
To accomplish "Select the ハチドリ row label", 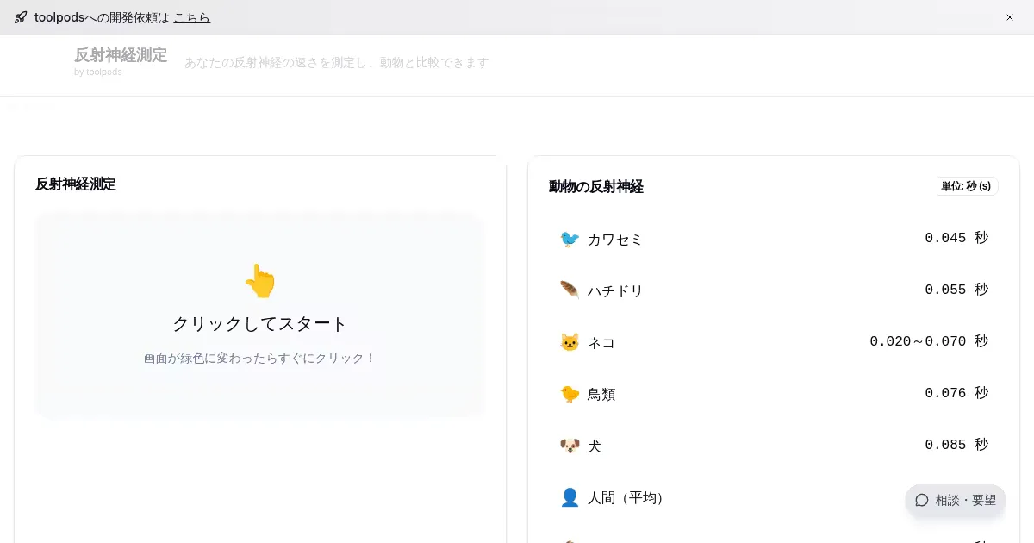I will pyautogui.click(x=615, y=291).
